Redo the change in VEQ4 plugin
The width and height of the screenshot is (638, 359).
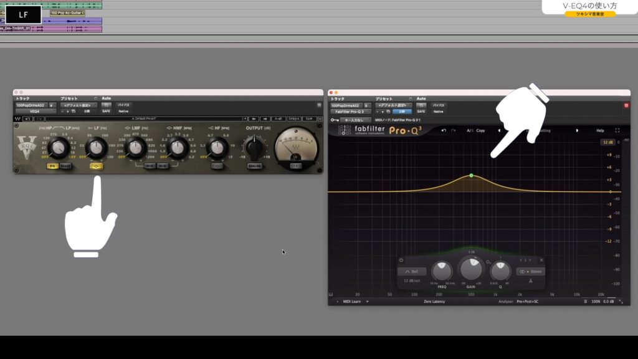[x=39, y=119]
